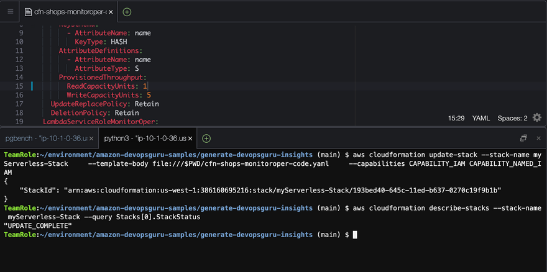
Task: Select line number 19 in gutter
Action: click(19, 122)
